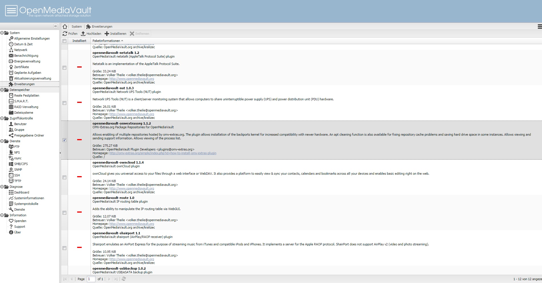Open Aktualisierungsverwaltung icon

point(11,78)
